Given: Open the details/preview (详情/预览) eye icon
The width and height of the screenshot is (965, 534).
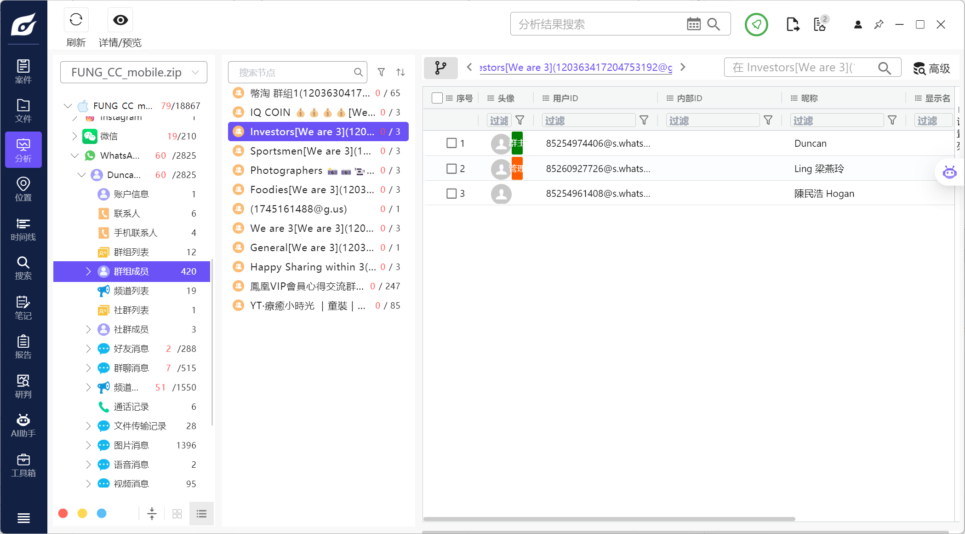Looking at the screenshot, I should pos(120,20).
